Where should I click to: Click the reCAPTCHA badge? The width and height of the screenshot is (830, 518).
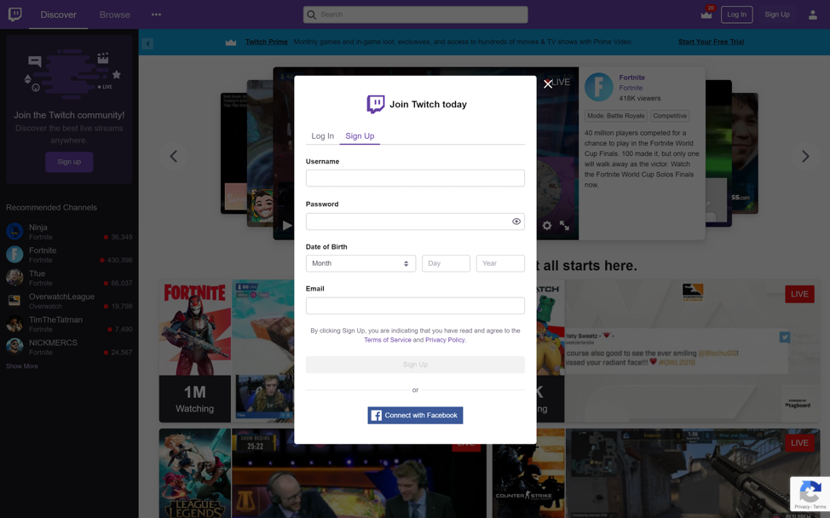(810, 493)
